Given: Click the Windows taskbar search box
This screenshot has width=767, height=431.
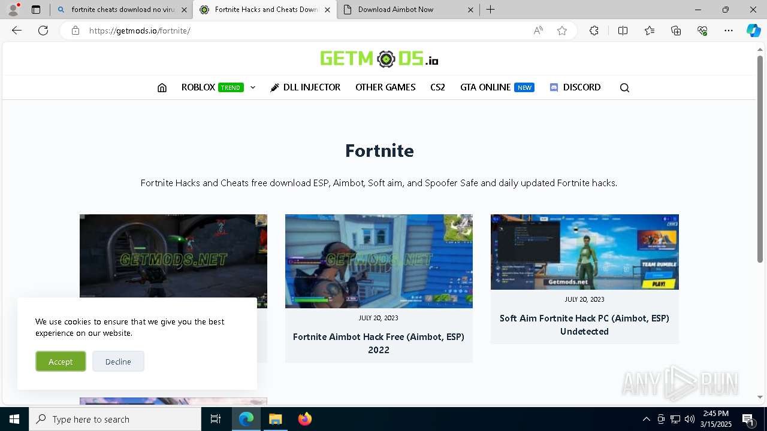Looking at the screenshot, I should click(115, 419).
